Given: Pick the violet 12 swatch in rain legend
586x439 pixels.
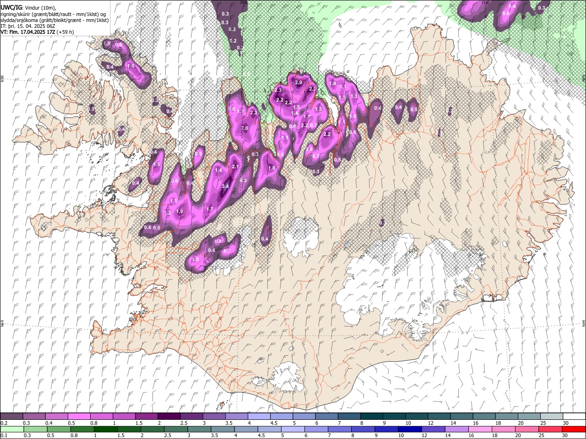Looking at the screenshot, I should click(x=433, y=429).
